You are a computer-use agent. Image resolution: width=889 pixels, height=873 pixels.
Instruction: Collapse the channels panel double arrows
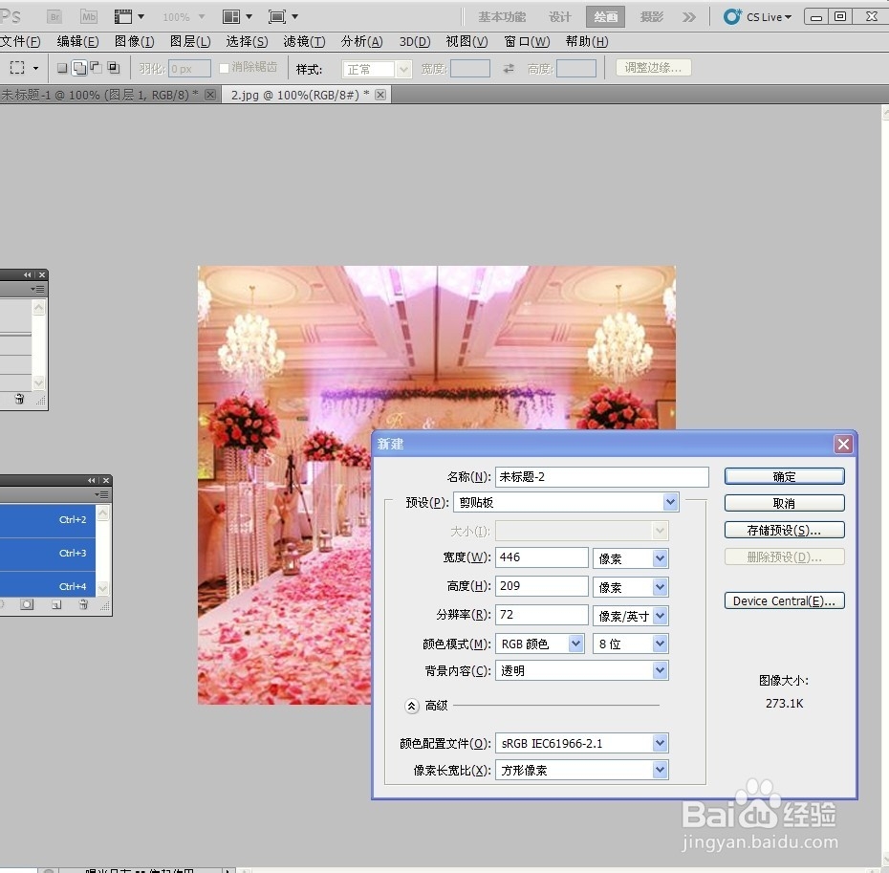[91, 480]
